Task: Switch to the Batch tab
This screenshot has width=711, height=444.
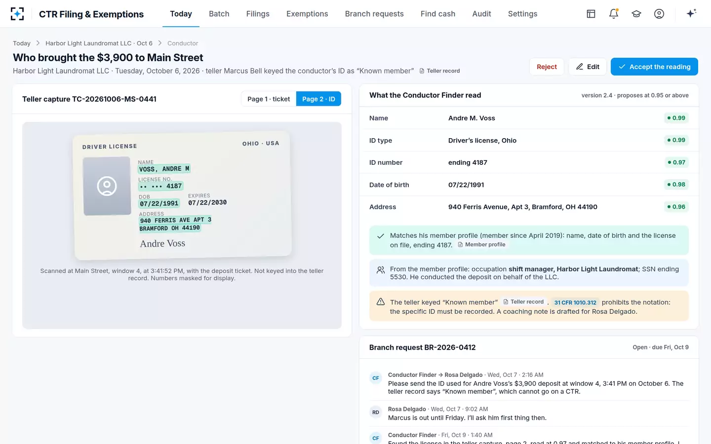Action: click(x=219, y=14)
